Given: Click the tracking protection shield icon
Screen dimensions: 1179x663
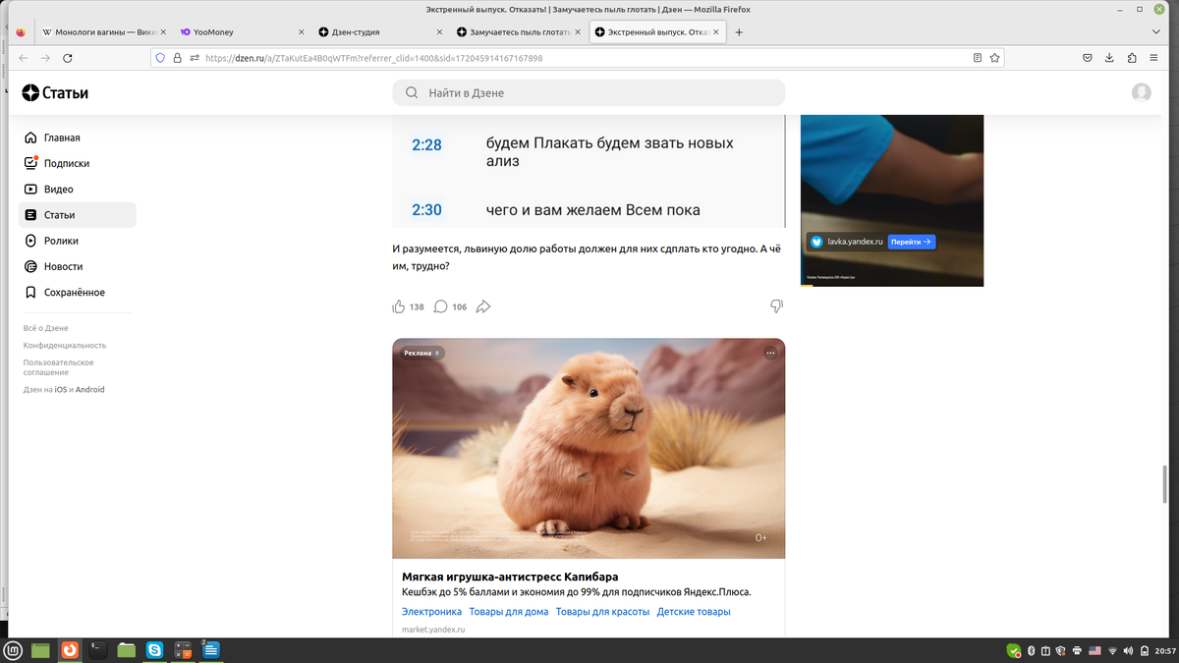Looking at the screenshot, I should (x=158, y=58).
